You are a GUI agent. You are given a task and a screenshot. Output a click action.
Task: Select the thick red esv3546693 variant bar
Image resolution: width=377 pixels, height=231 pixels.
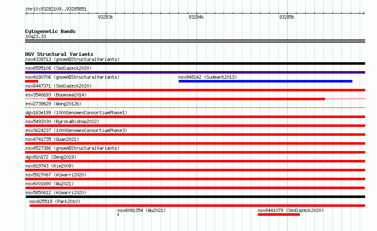(x=186, y=99)
